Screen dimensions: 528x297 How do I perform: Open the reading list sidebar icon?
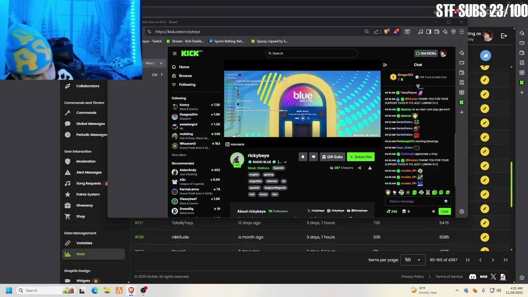click(462, 92)
